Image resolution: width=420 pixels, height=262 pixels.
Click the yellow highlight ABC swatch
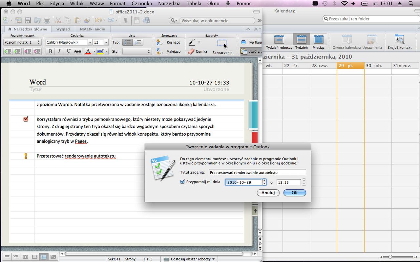click(x=100, y=51)
